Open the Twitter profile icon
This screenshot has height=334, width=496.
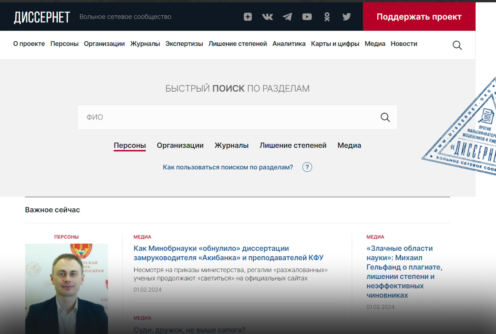(347, 17)
